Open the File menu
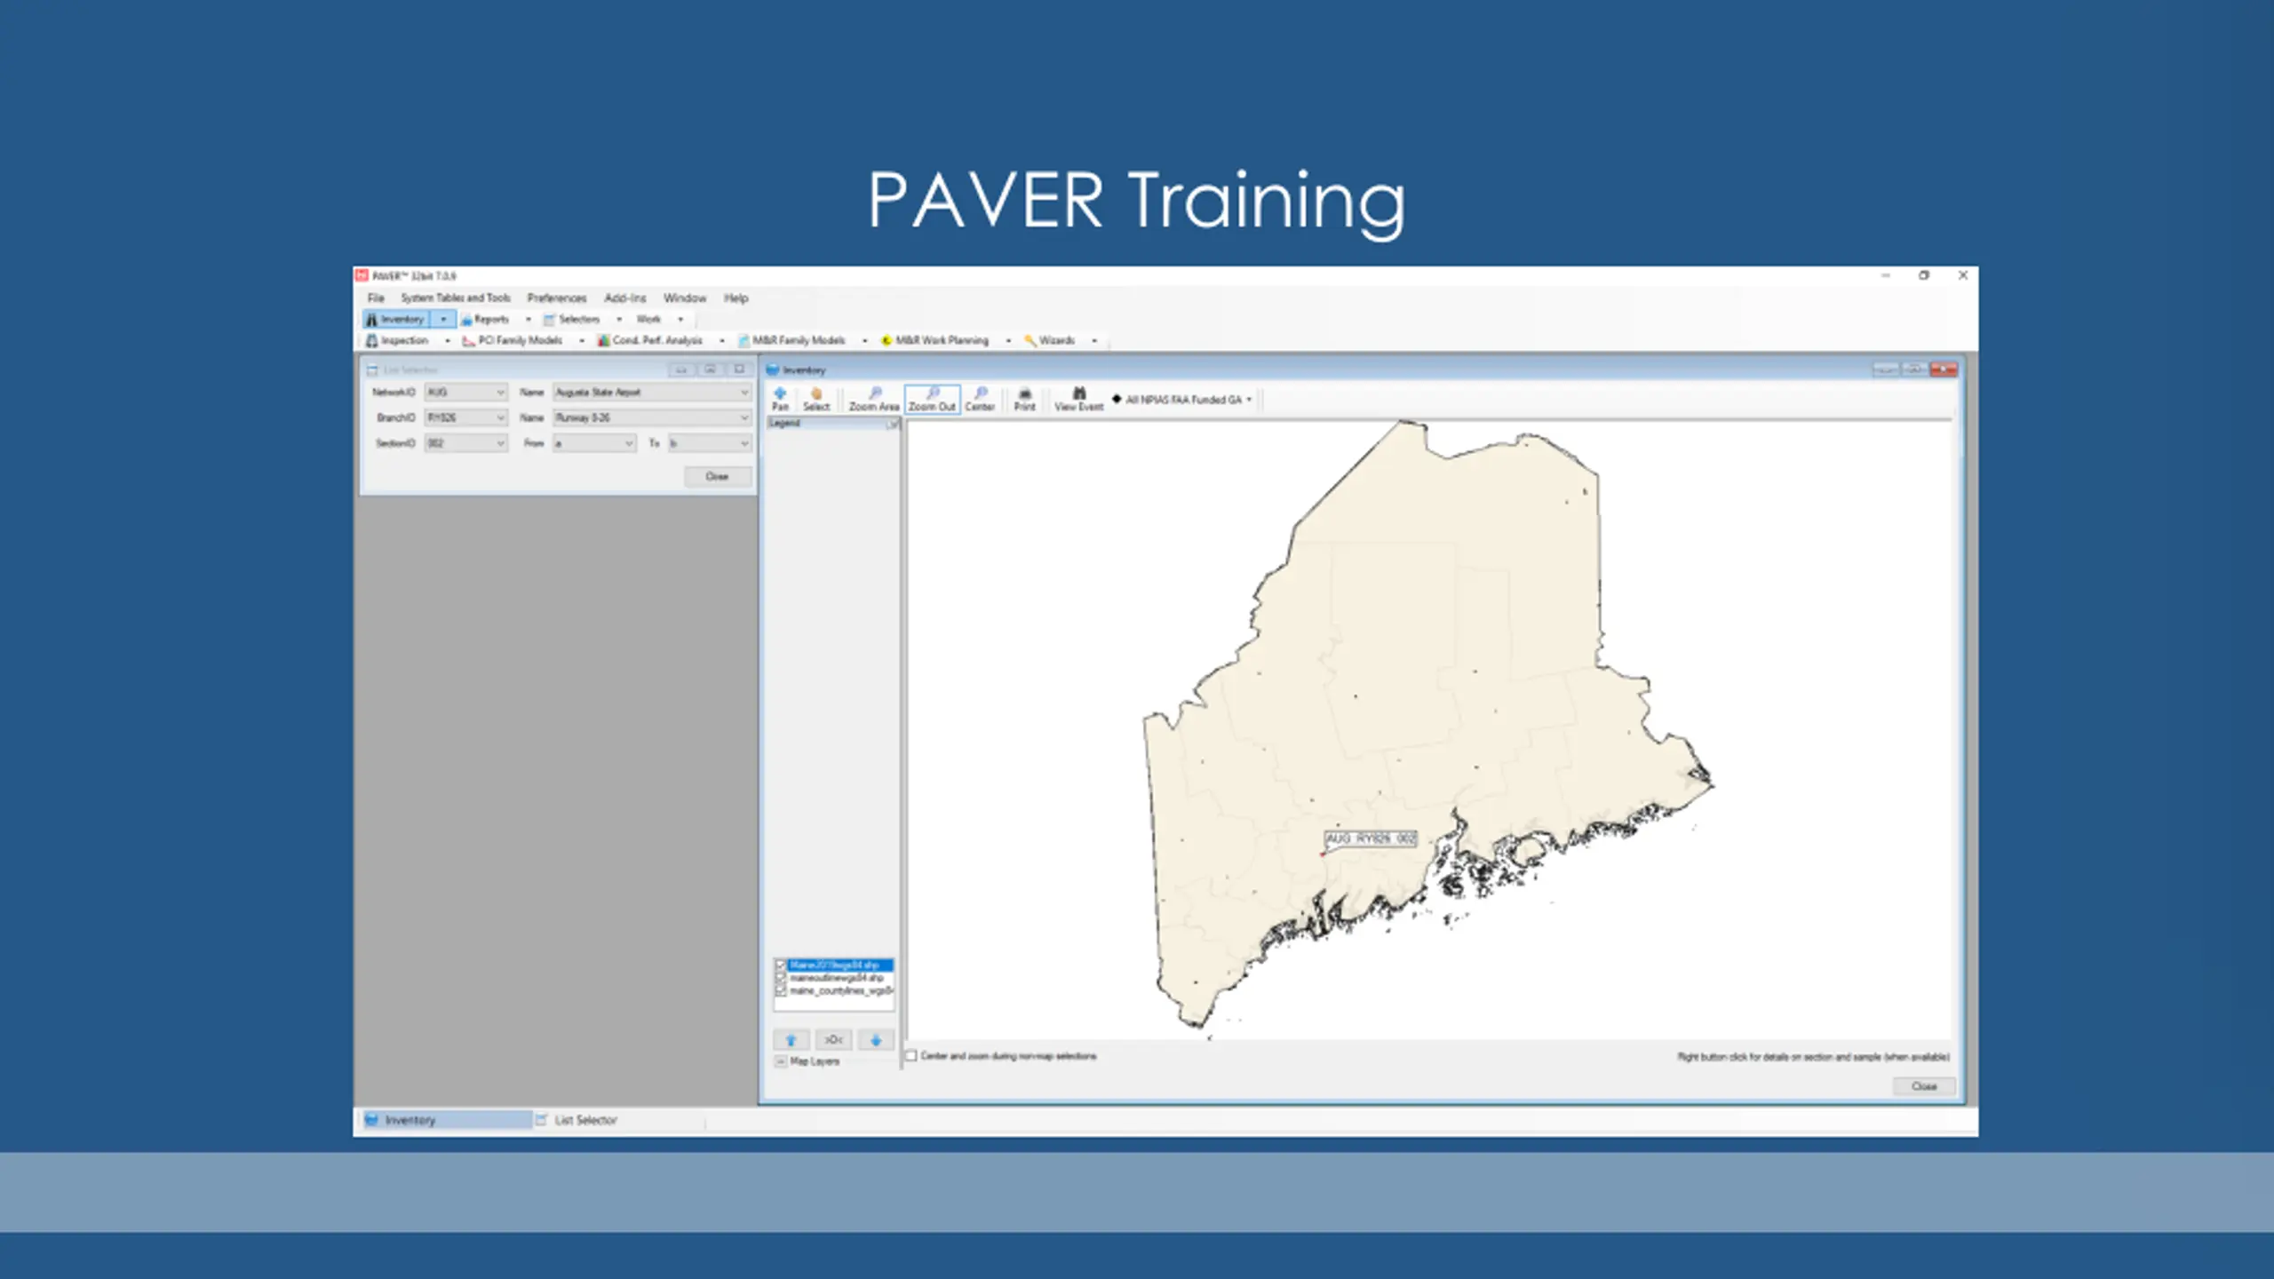2274x1279 pixels. [376, 298]
